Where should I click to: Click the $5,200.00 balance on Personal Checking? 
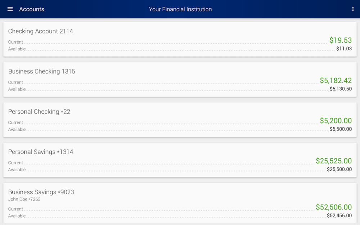point(336,121)
